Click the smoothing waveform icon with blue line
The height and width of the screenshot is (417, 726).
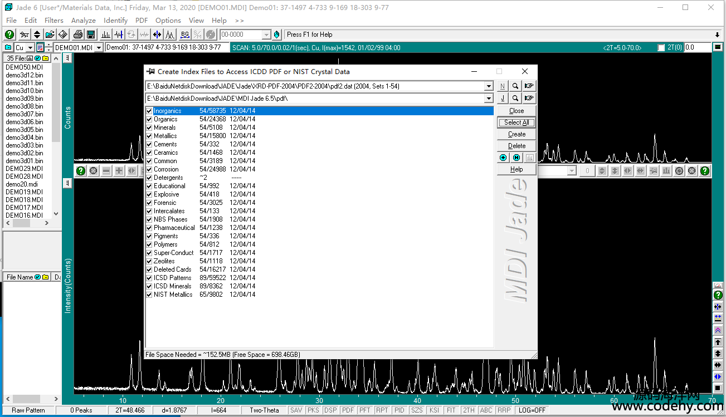pos(119,35)
